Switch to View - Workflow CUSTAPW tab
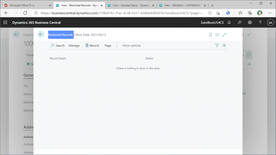 pyautogui.click(x=182, y=5)
